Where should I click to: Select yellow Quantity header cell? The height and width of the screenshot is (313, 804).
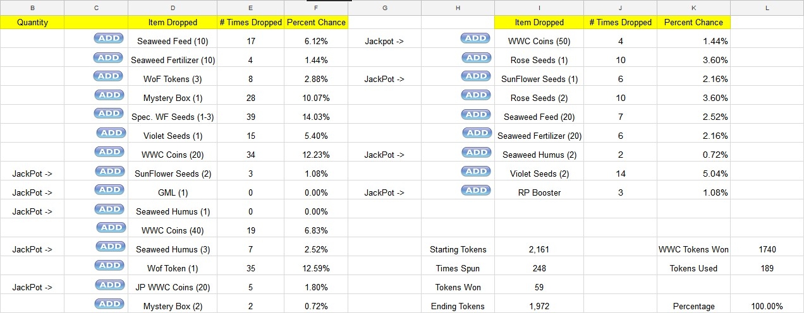click(x=32, y=22)
